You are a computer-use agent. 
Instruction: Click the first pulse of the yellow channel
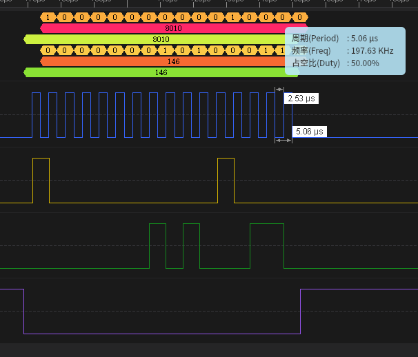coord(41,181)
